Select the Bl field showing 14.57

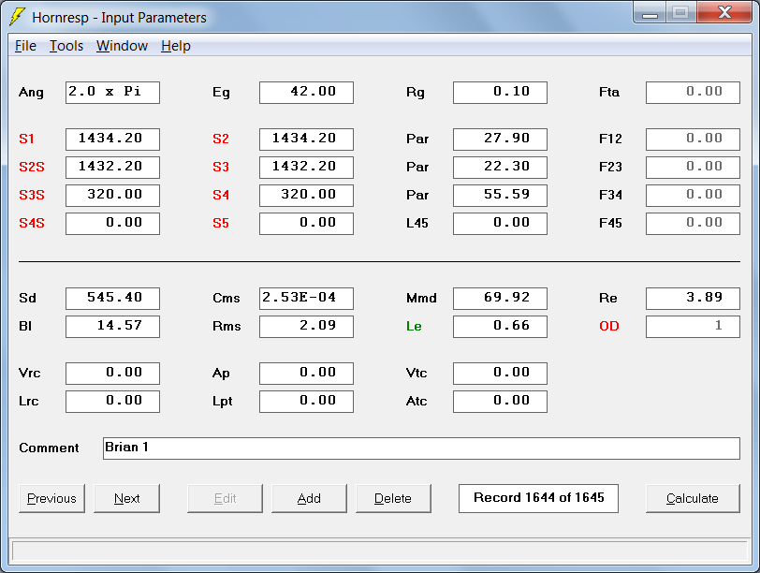click(112, 326)
